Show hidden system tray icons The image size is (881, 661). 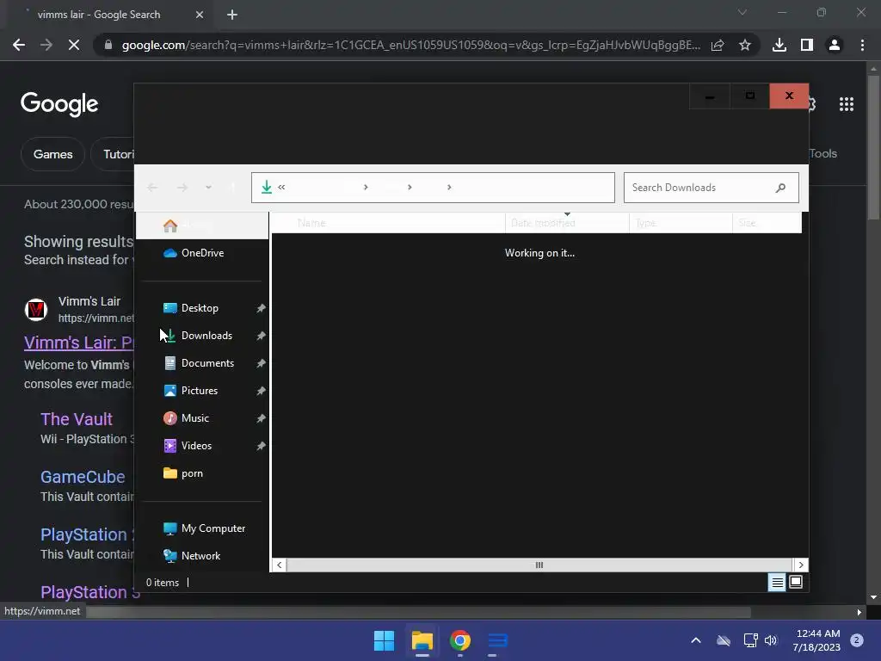click(695, 640)
